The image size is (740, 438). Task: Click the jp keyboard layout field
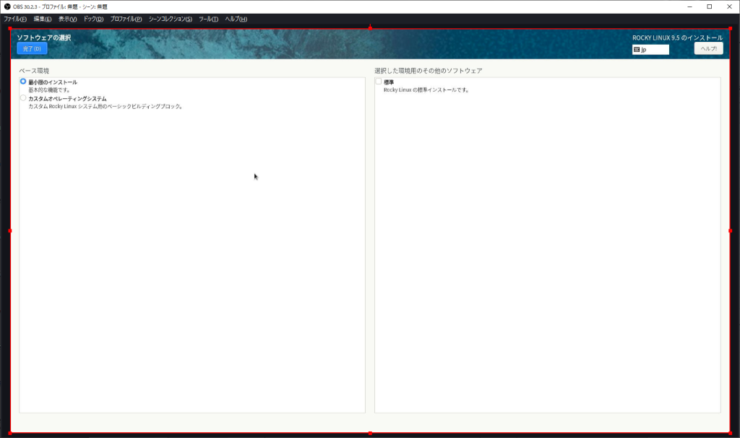click(x=654, y=50)
